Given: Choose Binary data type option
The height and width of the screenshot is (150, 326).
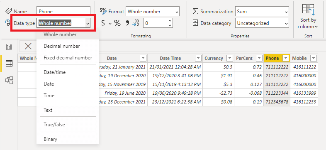Looking at the screenshot, I should [x=68, y=139].
